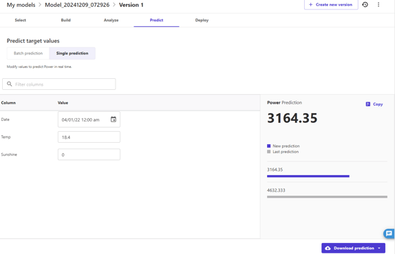Viewport: 395px width, 254px height.
Task: Go to the Deploy tab
Action: (x=202, y=20)
